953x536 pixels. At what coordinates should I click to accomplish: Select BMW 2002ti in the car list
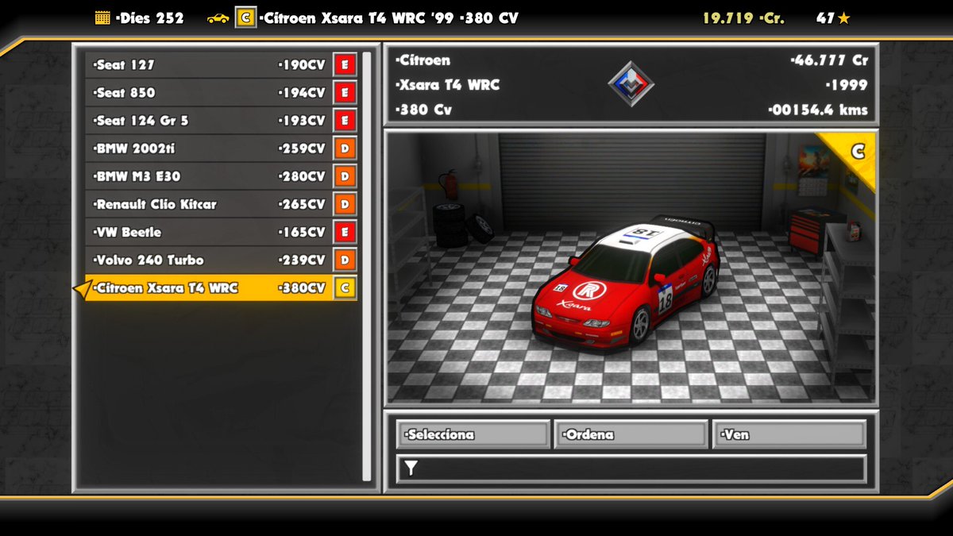point(221,148)
